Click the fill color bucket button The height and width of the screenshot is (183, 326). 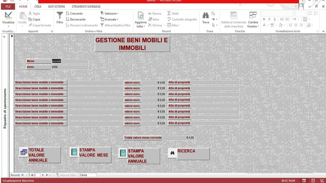[x=280, y=25]
